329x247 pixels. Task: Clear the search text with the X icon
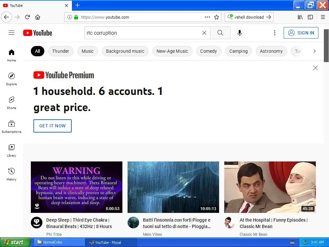pos(204,33)
